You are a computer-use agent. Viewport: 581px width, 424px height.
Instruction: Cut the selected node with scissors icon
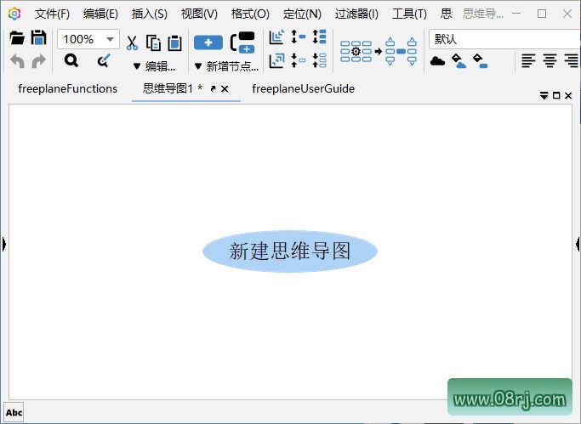[132, 43]
